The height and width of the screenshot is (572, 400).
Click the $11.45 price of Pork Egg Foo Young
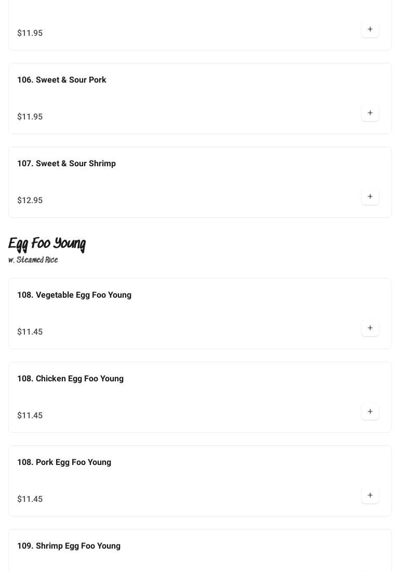pyautogui.click(x=30, y=499)
